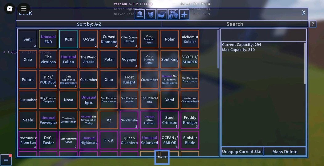Pick the Sinister Blade tile
This screenshot has width=324, height=166.
[190, 140]
